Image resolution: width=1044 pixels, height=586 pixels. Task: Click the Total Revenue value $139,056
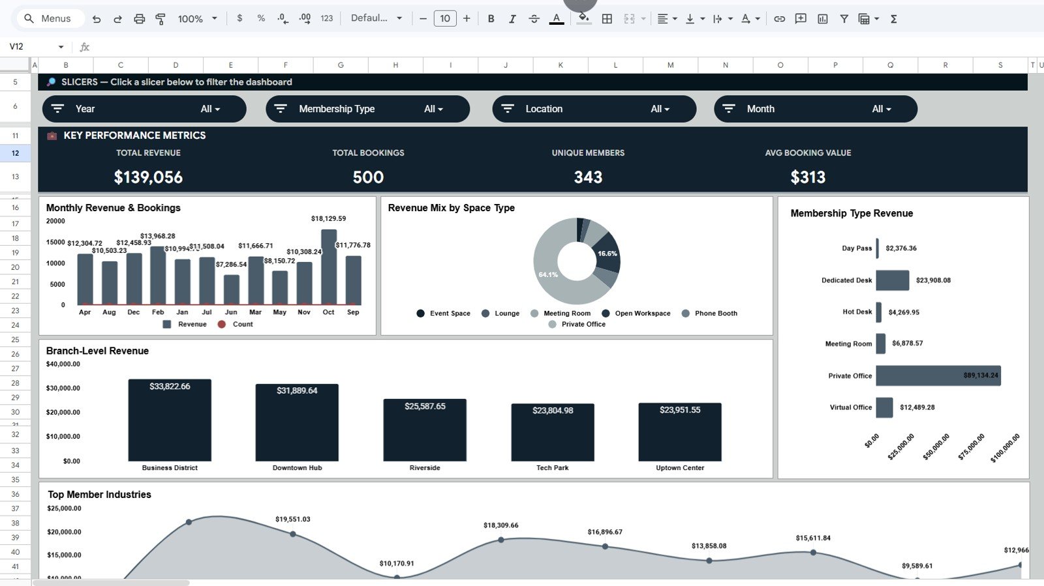148,177
